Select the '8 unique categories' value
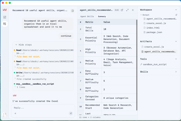This screenshot has height=121, width=181. point(119,98)
